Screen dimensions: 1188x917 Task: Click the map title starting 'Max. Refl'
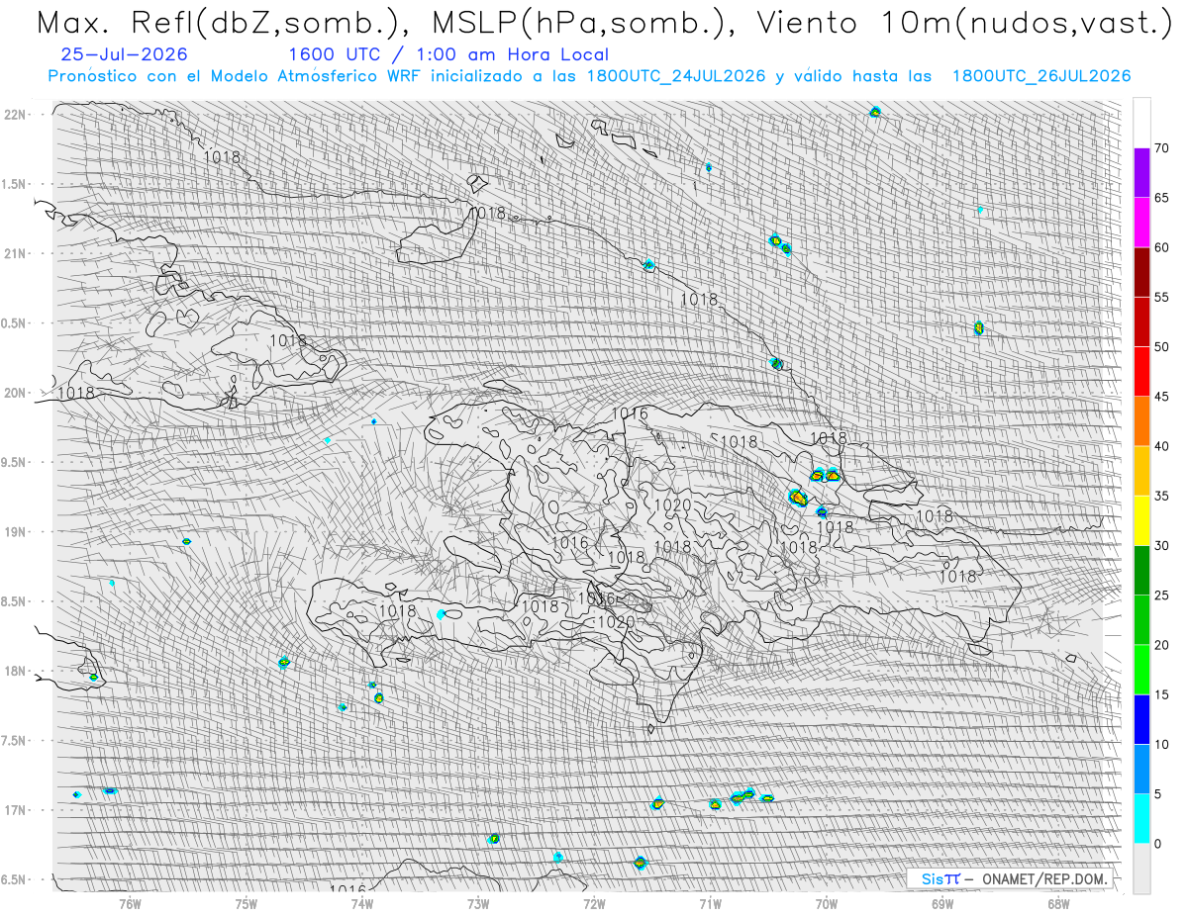pos(604,24)
